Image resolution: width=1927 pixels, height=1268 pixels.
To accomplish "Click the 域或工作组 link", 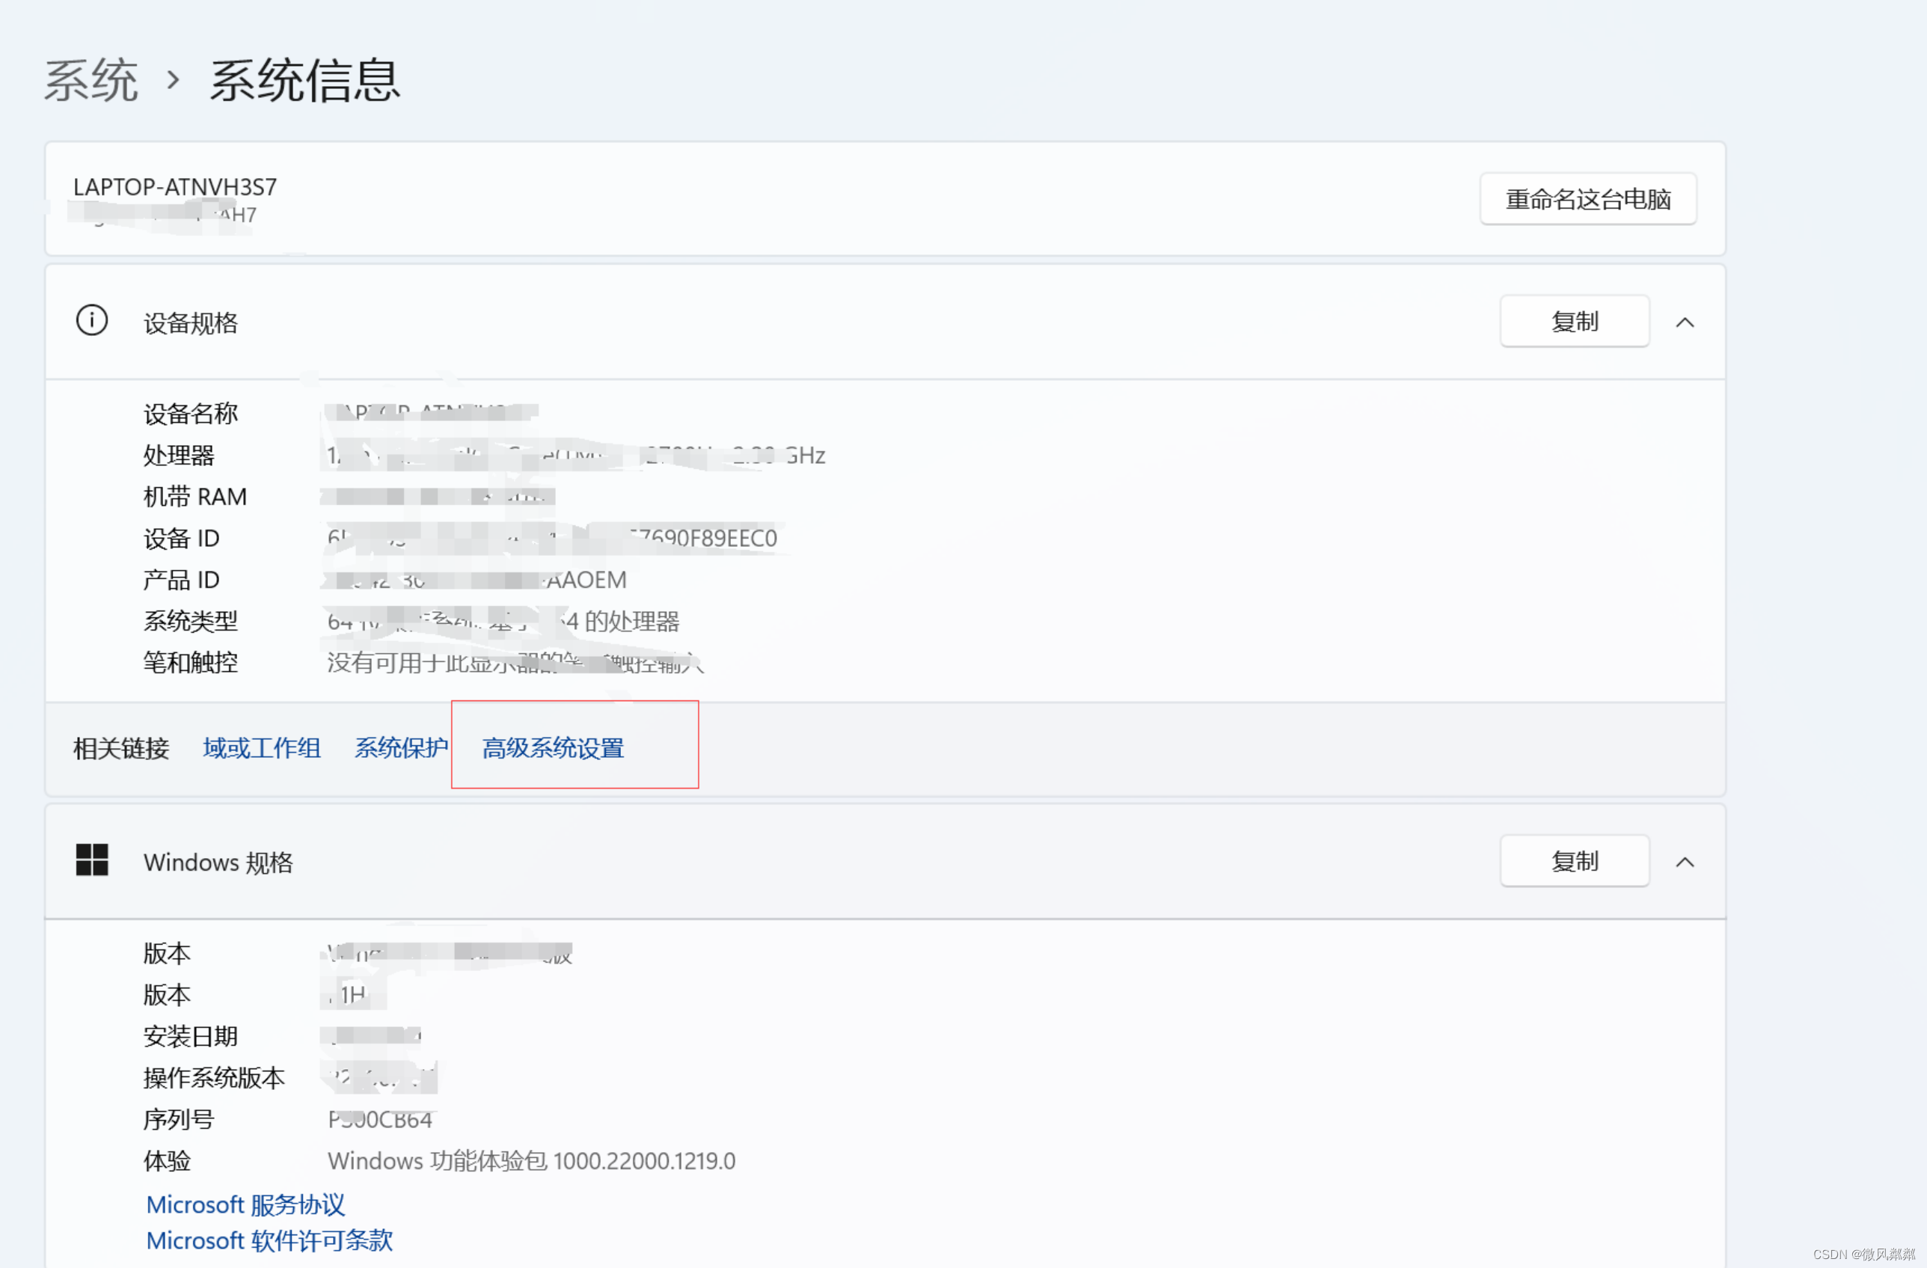I will click(260, 749).
